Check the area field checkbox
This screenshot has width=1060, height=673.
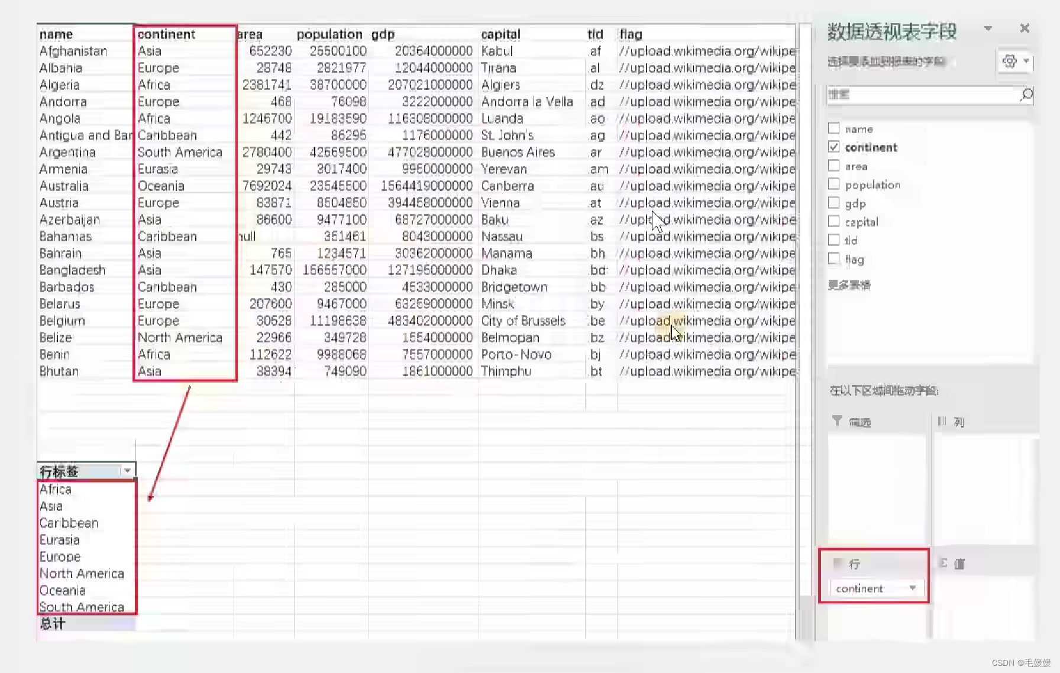833,166
